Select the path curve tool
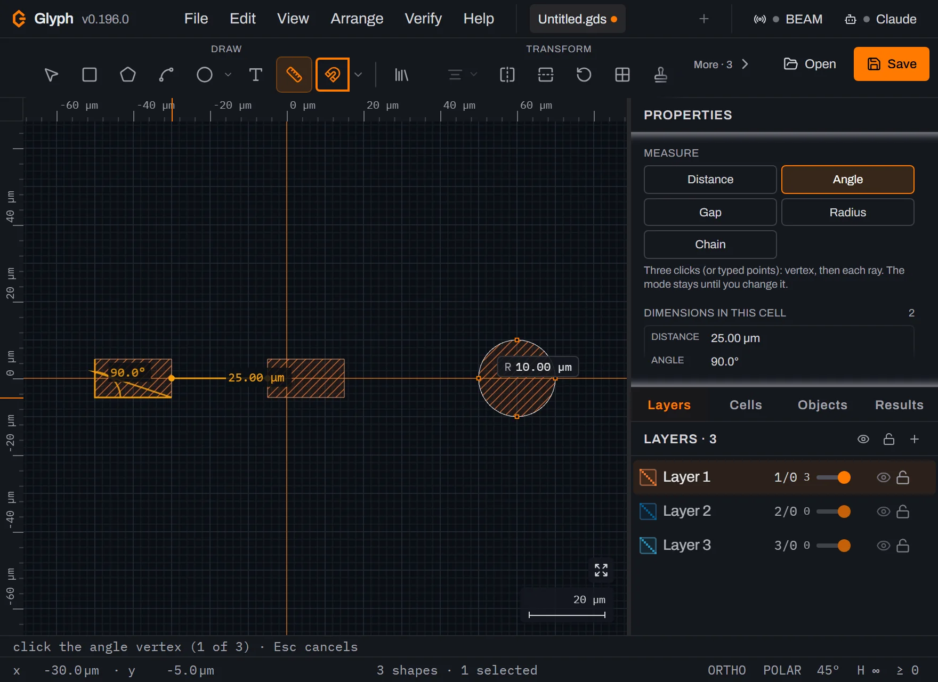 click(166, 75)
